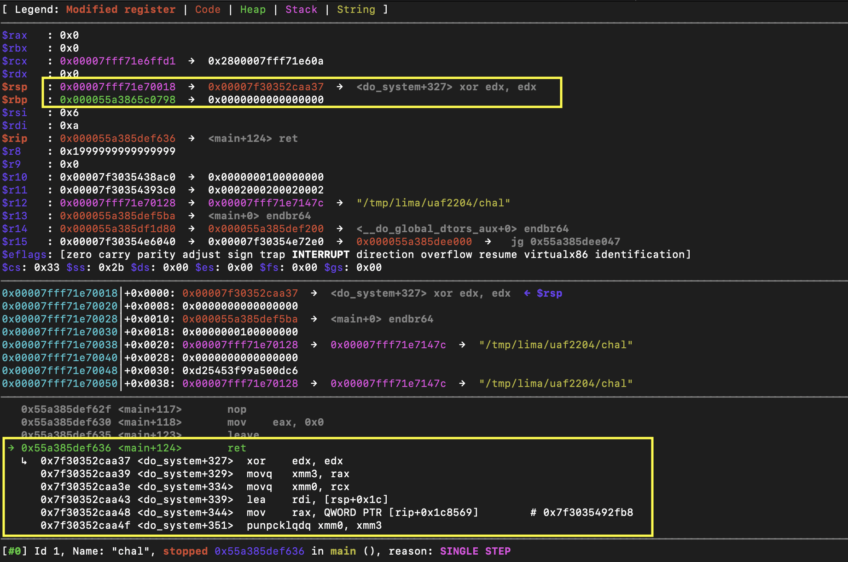Click the $r9 register label
The width and height of the screenshot is (848, 562).
[x=11, y=164]
